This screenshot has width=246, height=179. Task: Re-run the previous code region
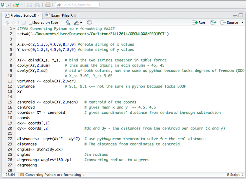pyautogui.click(x=213, y=23)
